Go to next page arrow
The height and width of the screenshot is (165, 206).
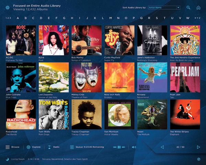pyautogui.click(x=198, y=147)
